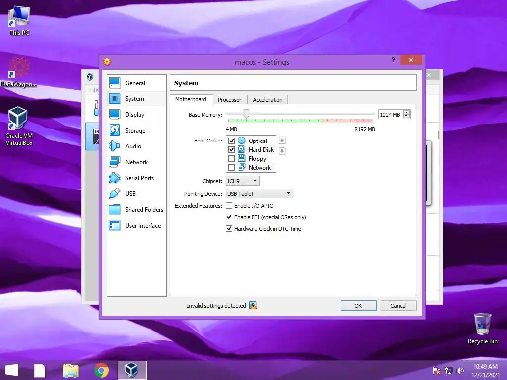Screen dimensions: 507x380
Task: Open File menu in VirtualBox Manager window
Action: [x=93, y=90]
